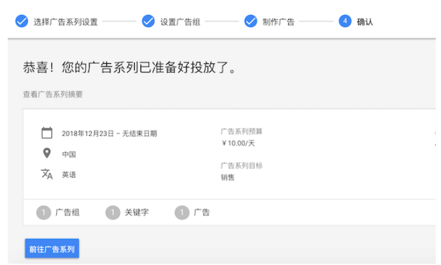Click the calendar icon next to date range
The height and width of the screenshot is (265, 441).
coord(47,132)
